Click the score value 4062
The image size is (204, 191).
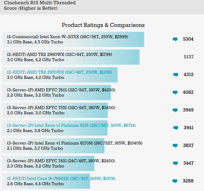pyautogui.click(x=188, y=92)
